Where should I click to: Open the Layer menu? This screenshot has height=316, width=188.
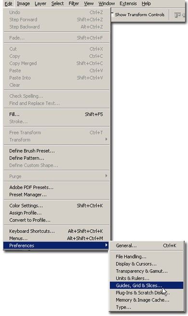pyautogui.click(x=40, y=4)
